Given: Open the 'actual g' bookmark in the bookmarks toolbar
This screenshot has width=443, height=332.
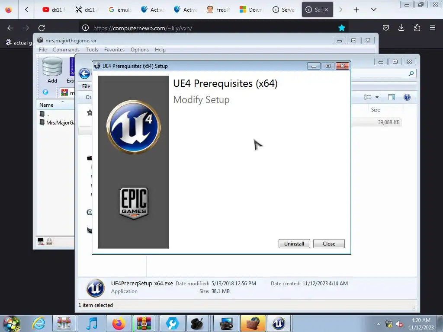Looking at the screenshot, I should point(18,43).
